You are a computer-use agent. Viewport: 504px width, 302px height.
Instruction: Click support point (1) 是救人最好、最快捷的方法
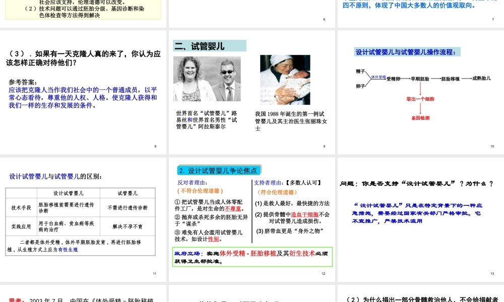click(x=292, y=203)
